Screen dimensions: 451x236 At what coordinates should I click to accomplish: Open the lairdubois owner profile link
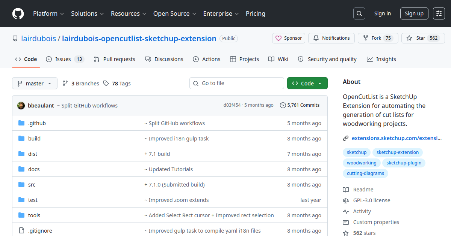[38, 38]
